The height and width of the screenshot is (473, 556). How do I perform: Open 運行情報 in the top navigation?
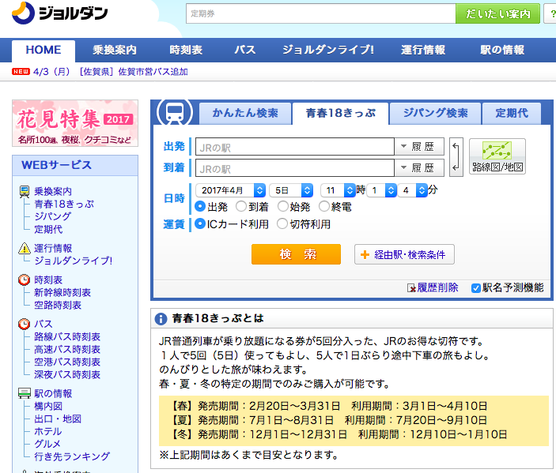(x=423, y=51)
